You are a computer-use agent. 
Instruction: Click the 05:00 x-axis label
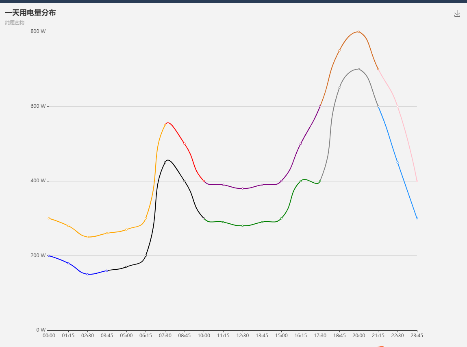(126, 336)
